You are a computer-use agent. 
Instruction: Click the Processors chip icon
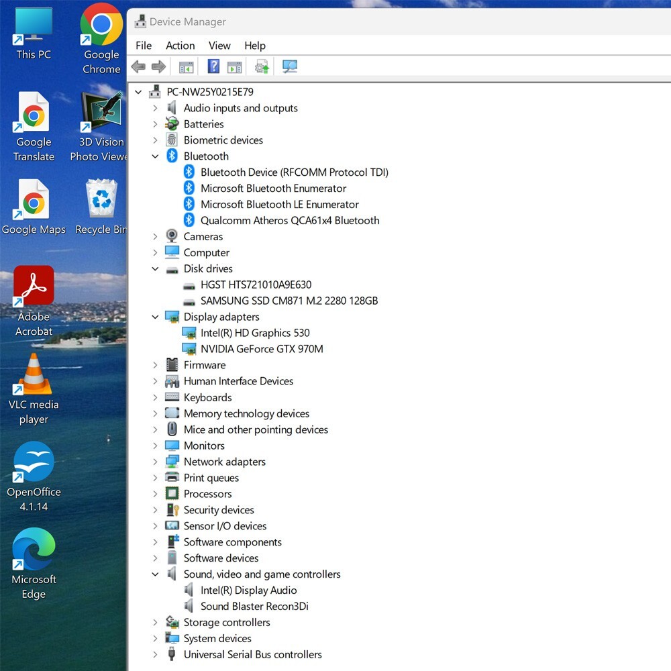[x=172, y=493]
